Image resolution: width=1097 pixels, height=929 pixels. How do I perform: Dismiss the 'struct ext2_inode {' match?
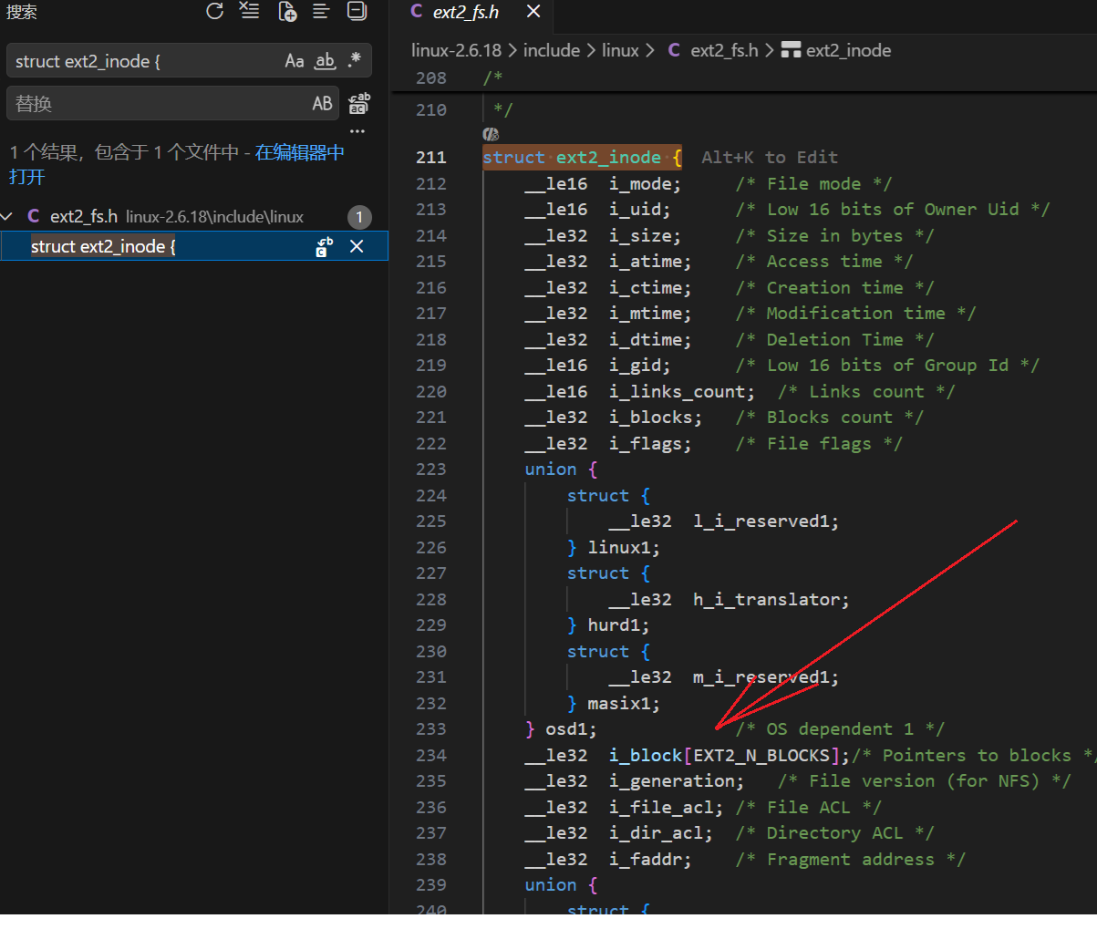(357, 246)
